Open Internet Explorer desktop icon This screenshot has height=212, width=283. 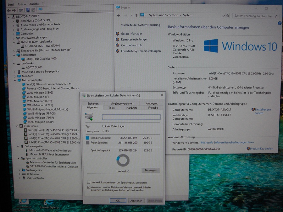pyautogui.click(x=49, y=204)
